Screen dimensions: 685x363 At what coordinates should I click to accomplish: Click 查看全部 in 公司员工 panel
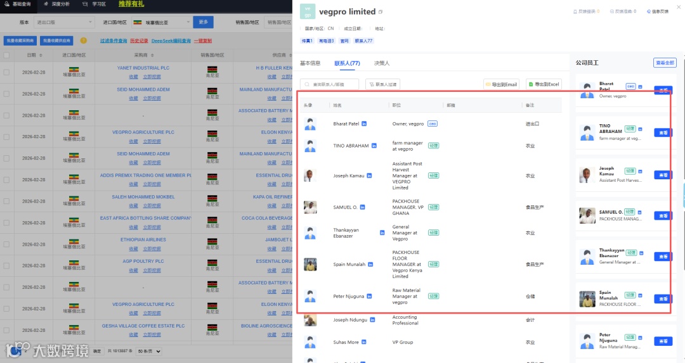[x=665, y=63]
